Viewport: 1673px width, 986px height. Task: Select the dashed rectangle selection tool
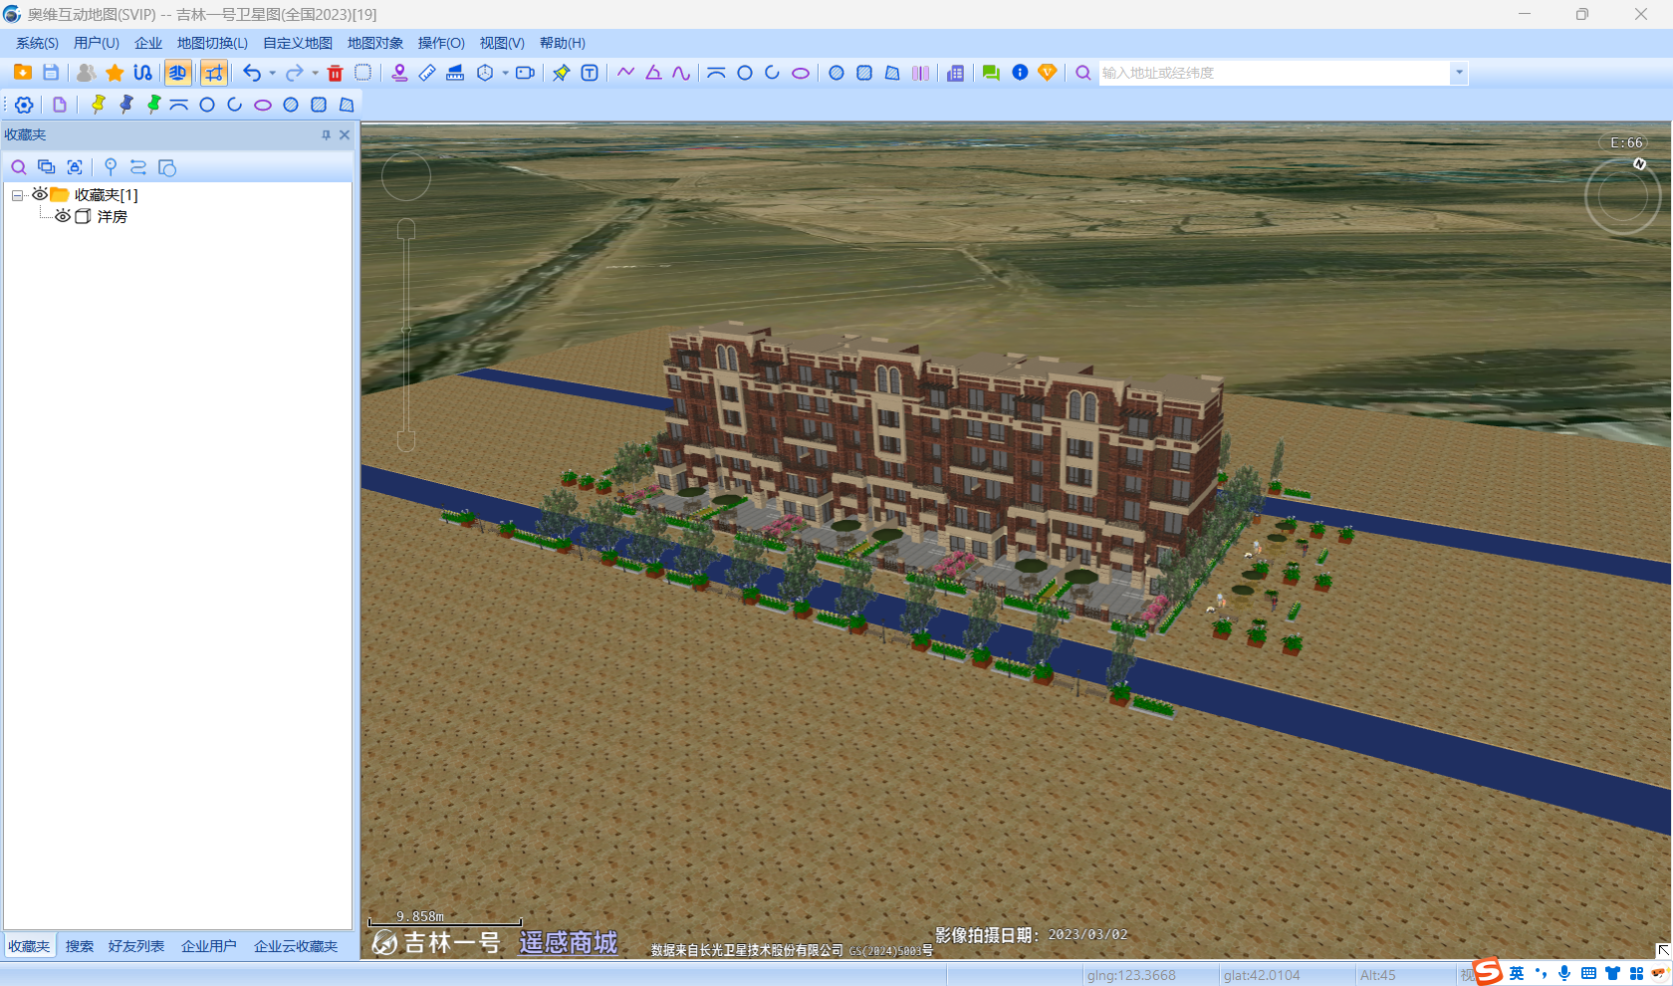coord(363,73)
